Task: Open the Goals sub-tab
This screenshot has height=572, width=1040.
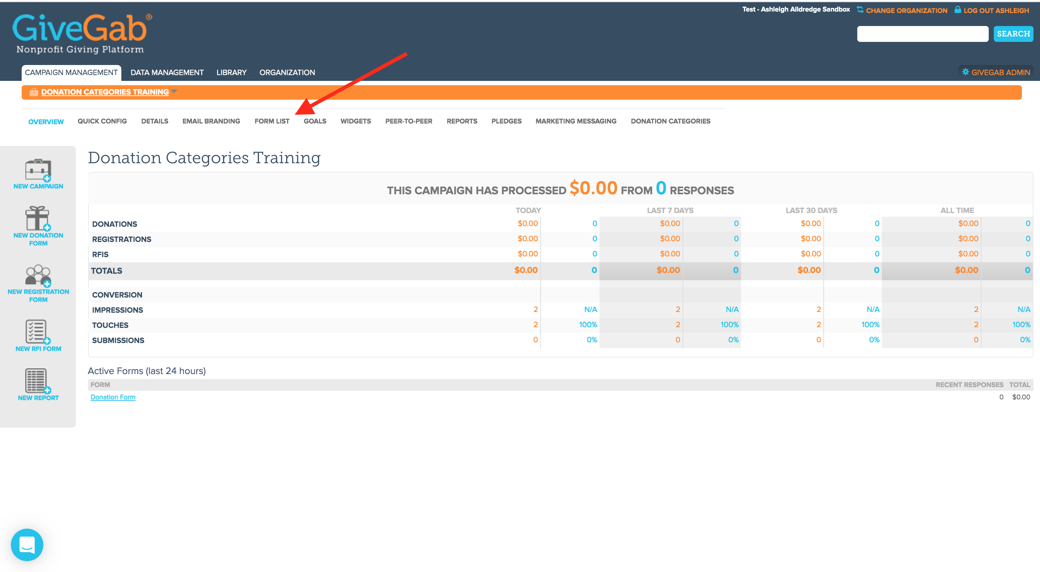Action: pyautogui.click(x=315, y=121)
